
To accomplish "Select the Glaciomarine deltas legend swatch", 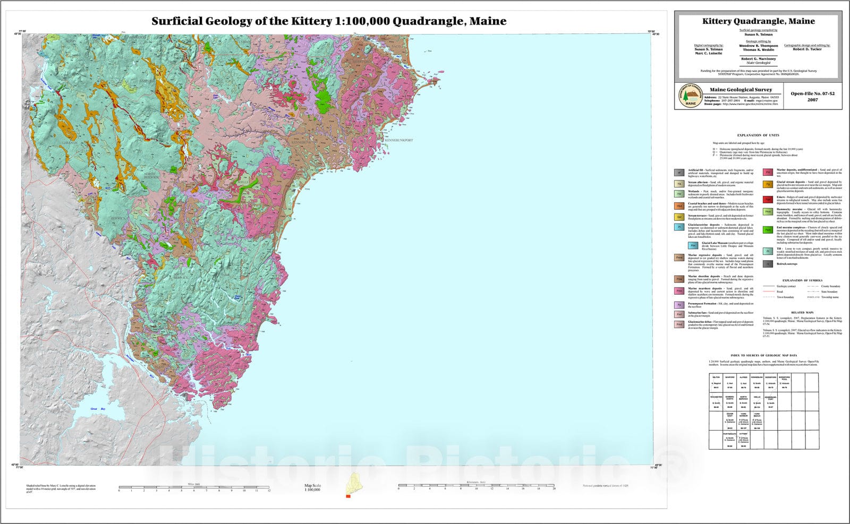I will click(679, 324).
